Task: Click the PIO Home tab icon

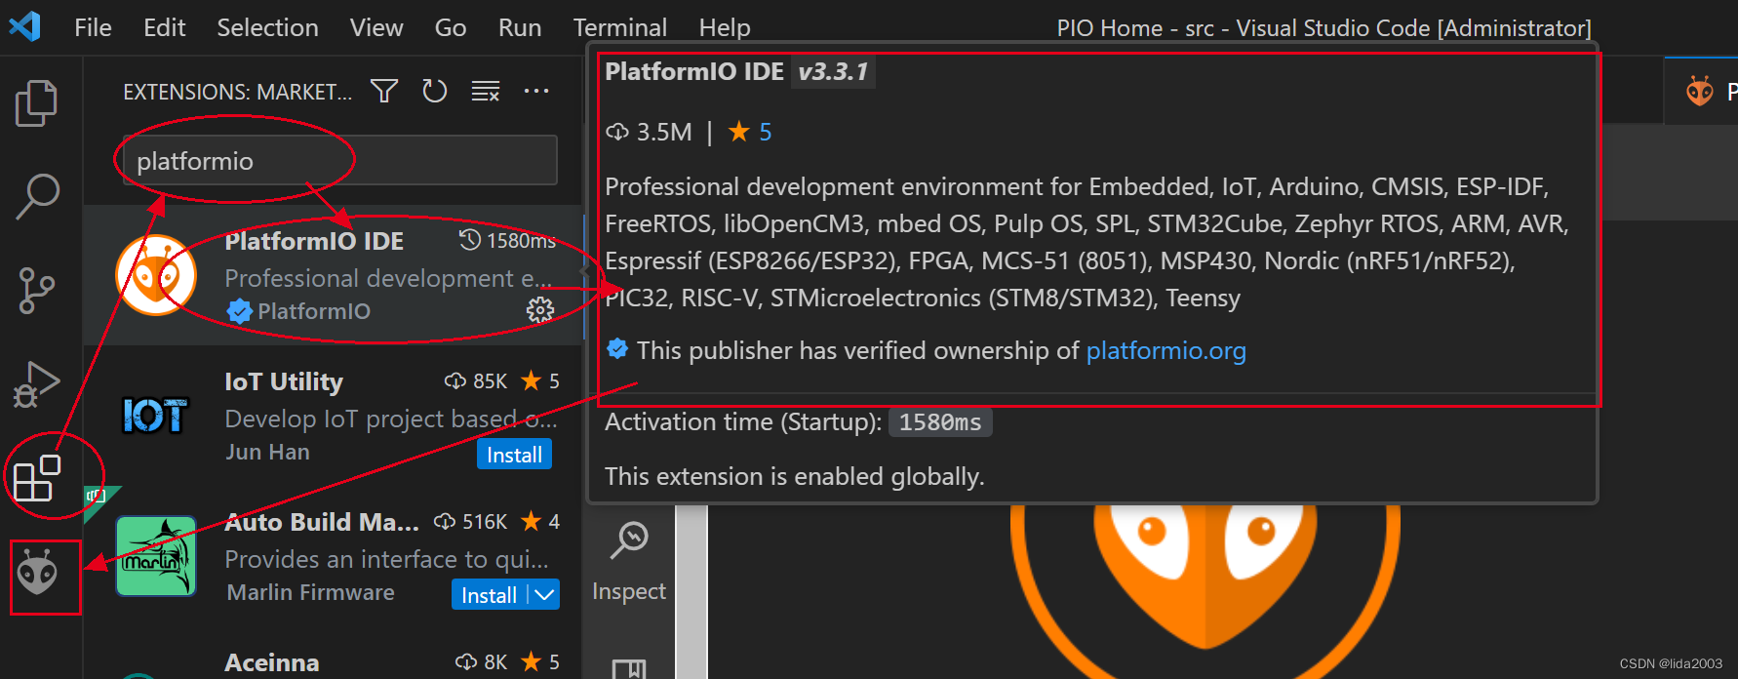Action: point(1700,91)
